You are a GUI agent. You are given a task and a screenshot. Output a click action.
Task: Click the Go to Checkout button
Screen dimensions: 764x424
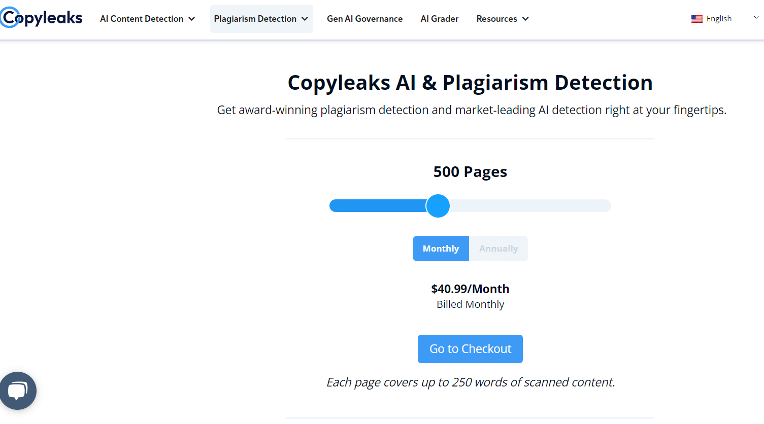point(470,349)
